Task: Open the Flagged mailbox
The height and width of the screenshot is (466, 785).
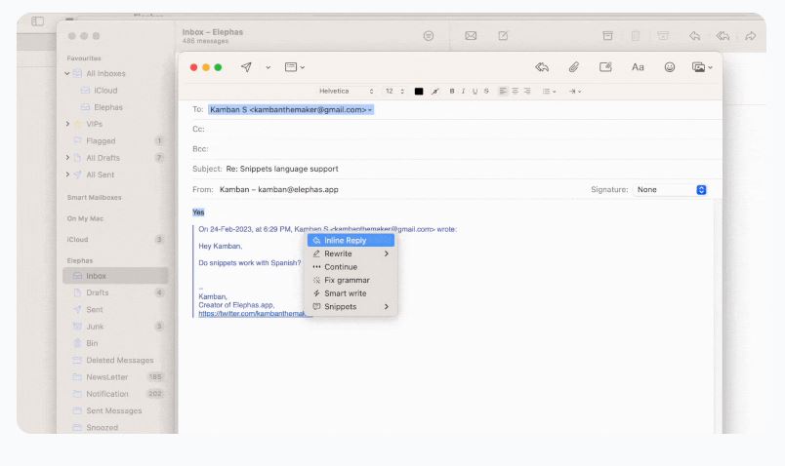Action: tap(115, 141)
